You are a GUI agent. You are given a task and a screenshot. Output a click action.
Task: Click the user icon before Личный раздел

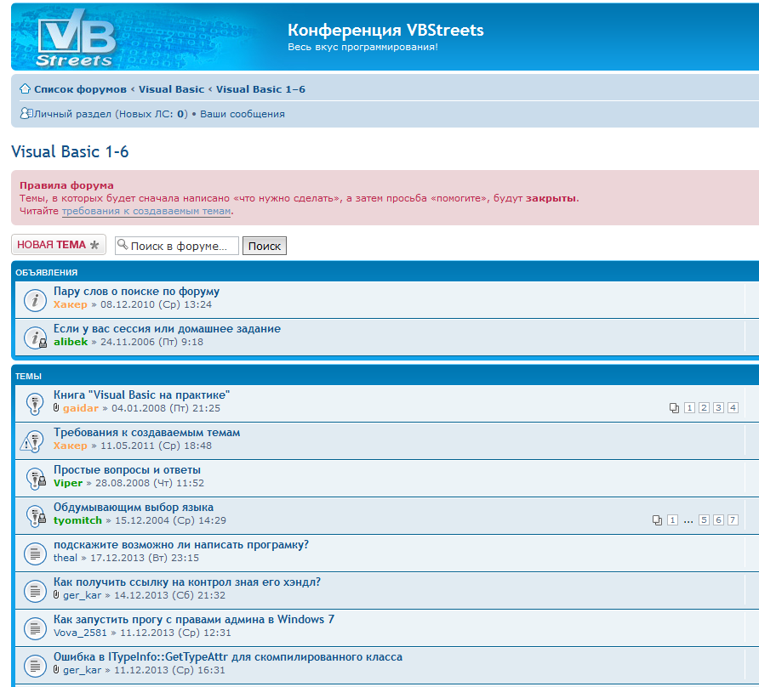pyautogui.click(x=26, y=113)
